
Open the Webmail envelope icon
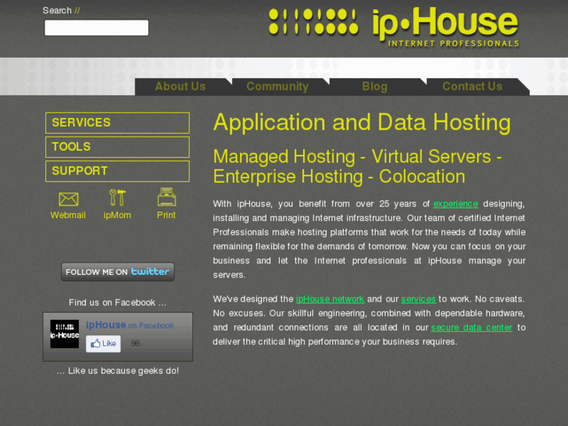pyautogui.click(x=68, y=199)
